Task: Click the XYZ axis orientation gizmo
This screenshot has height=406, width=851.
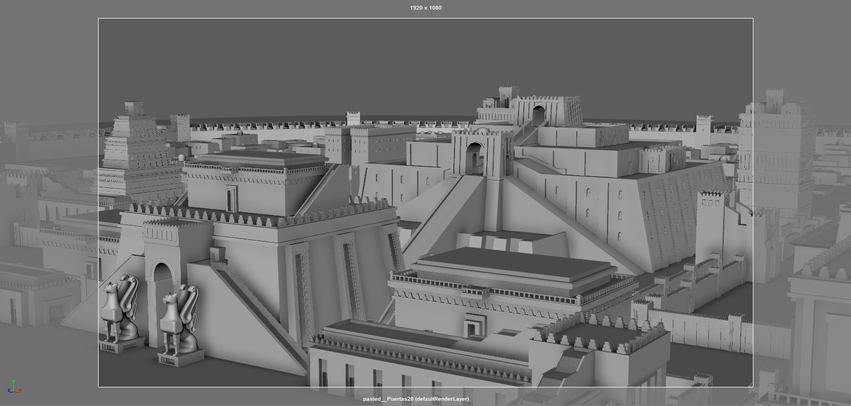Action: click(x=13, y=387)
